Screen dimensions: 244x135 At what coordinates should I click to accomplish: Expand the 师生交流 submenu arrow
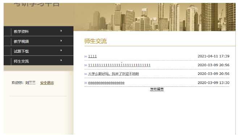61,60
